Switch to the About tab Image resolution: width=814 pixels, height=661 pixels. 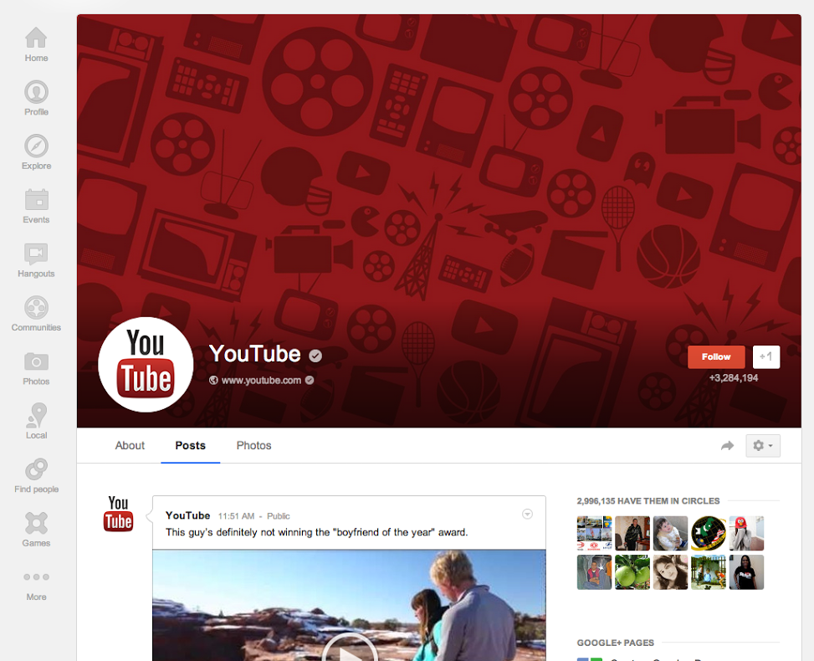[130, 445]
